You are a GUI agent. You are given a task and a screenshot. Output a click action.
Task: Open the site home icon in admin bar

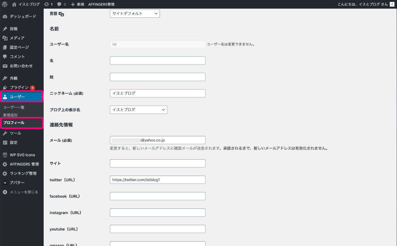(14, 4)
